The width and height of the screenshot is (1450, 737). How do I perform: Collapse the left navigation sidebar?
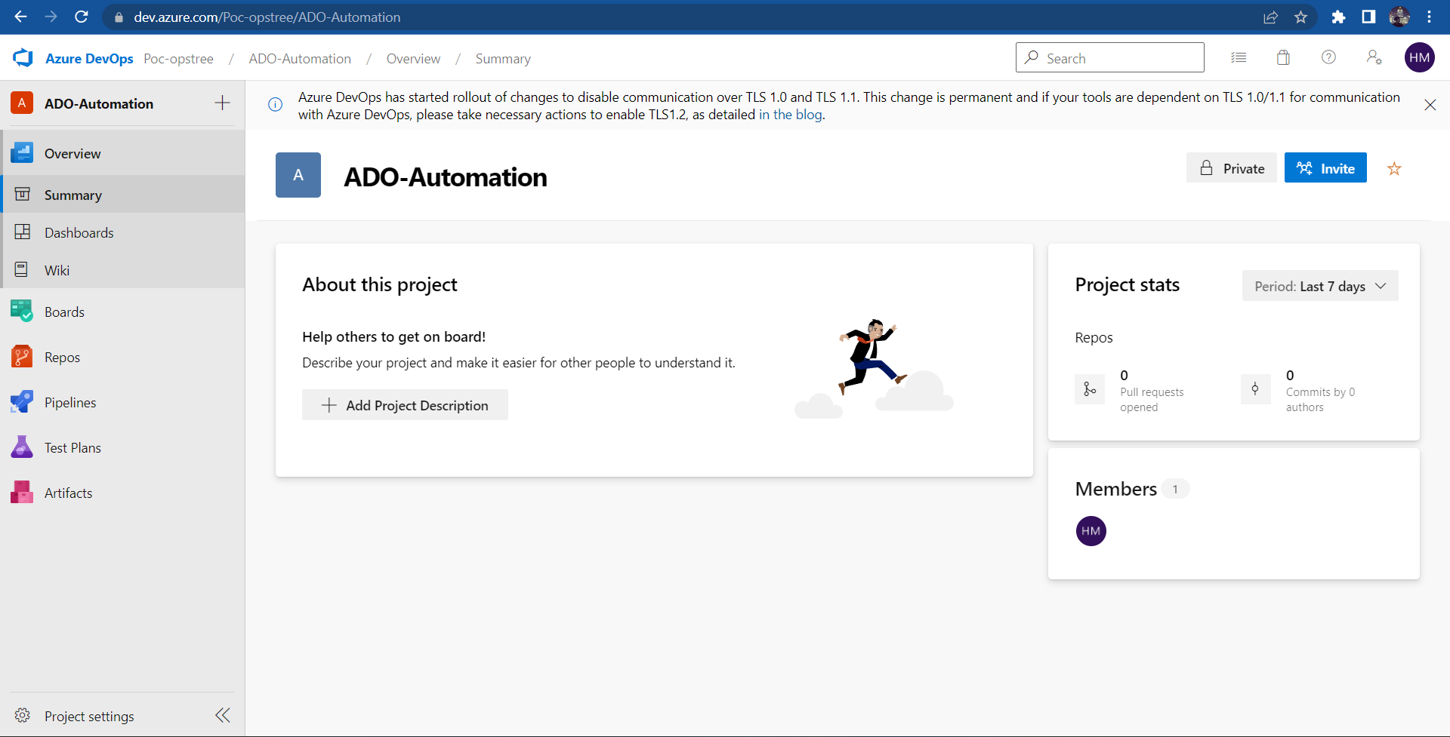coord(222,715)
